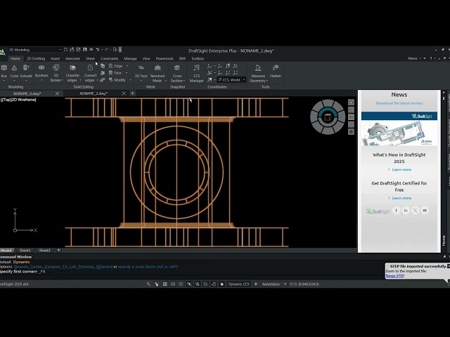Click the Undo arrow icon

point(98,50)
